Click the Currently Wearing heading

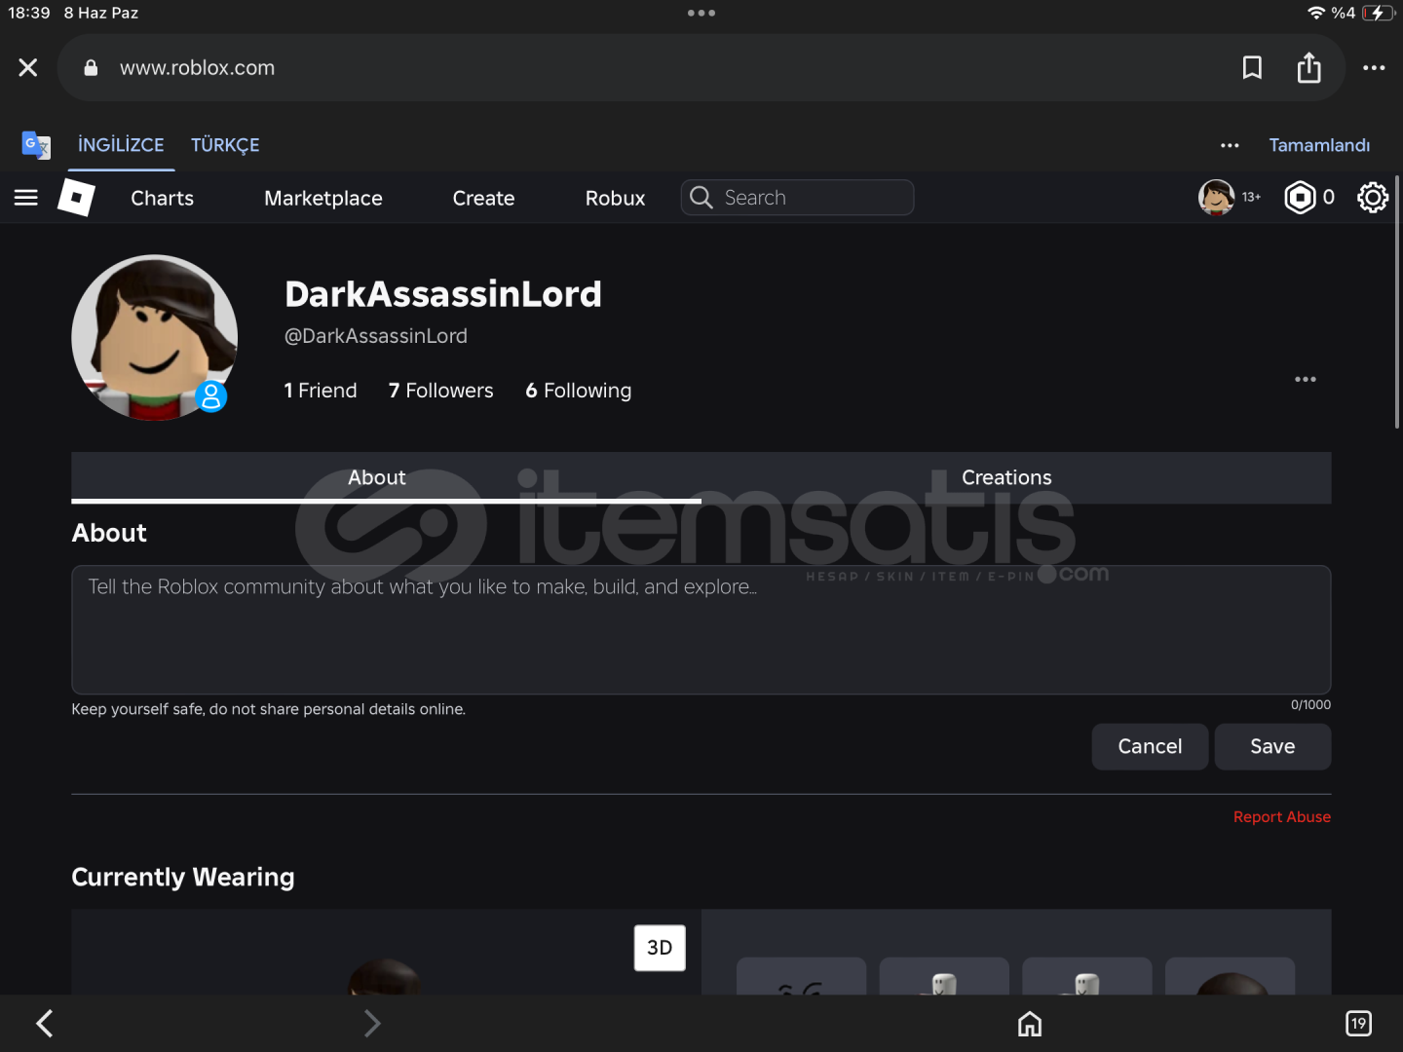click(x=183, y=877)
